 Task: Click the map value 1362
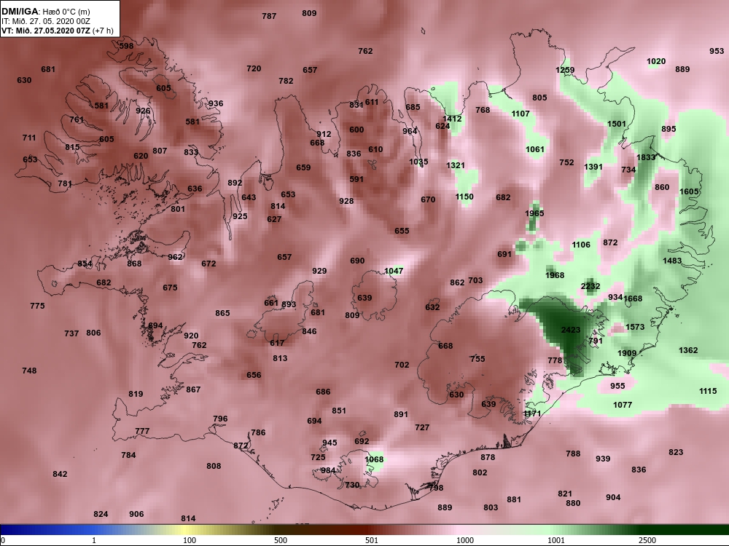pyautogui.click(x=688, y=350)
